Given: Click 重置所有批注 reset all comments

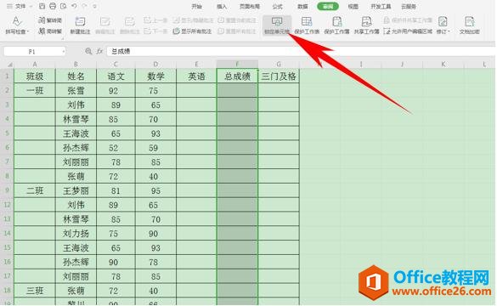Looking at the screenshot, I should coord(237,31).
